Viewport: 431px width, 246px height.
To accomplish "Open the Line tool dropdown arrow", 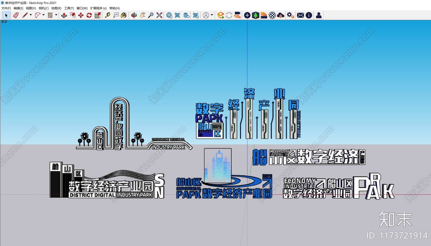I will 31,15.
